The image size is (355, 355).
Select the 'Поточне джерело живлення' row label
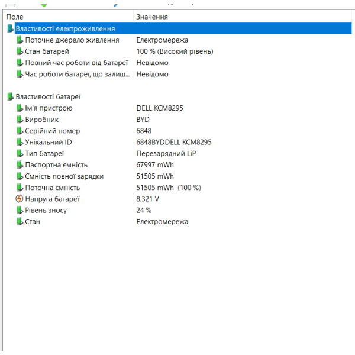tap(72, 40)
